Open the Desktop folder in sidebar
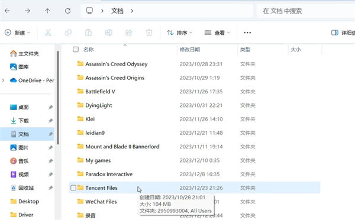The image size is (355, 220). pos(25,201)
